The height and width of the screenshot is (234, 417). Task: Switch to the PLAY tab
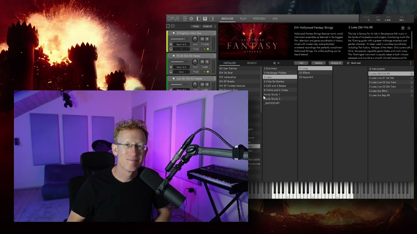(243, 19)
